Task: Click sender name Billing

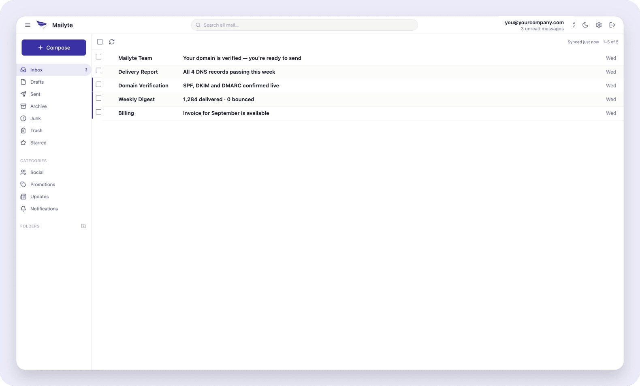Action: (126, 113)
